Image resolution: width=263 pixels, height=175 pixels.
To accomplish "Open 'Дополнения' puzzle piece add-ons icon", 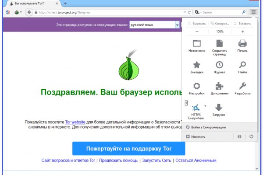I will pyautogui.click(x=219, y=86).
